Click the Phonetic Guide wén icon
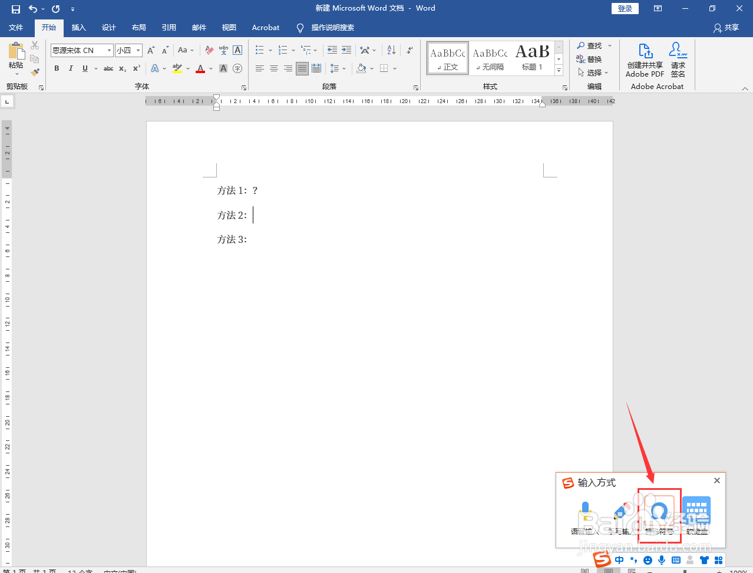 [223, 50]
